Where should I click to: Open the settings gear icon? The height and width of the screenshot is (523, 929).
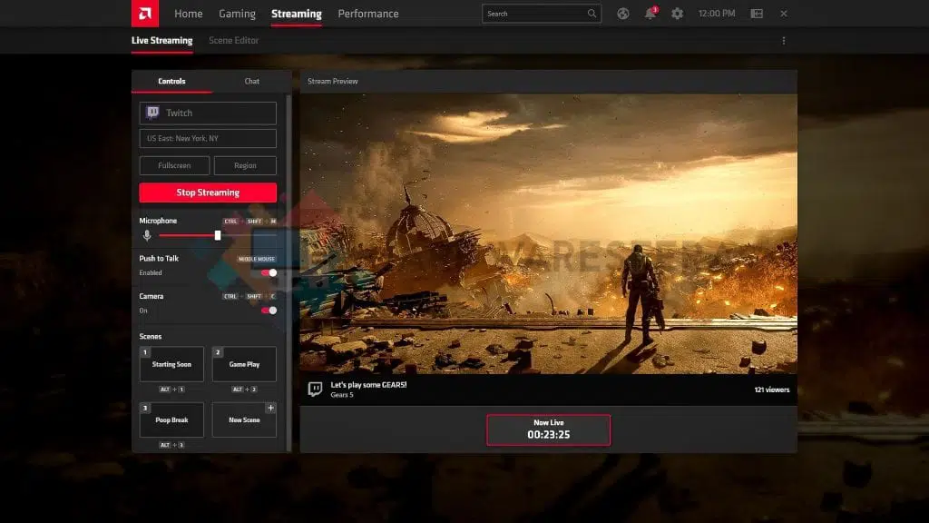tap(677, 14)
